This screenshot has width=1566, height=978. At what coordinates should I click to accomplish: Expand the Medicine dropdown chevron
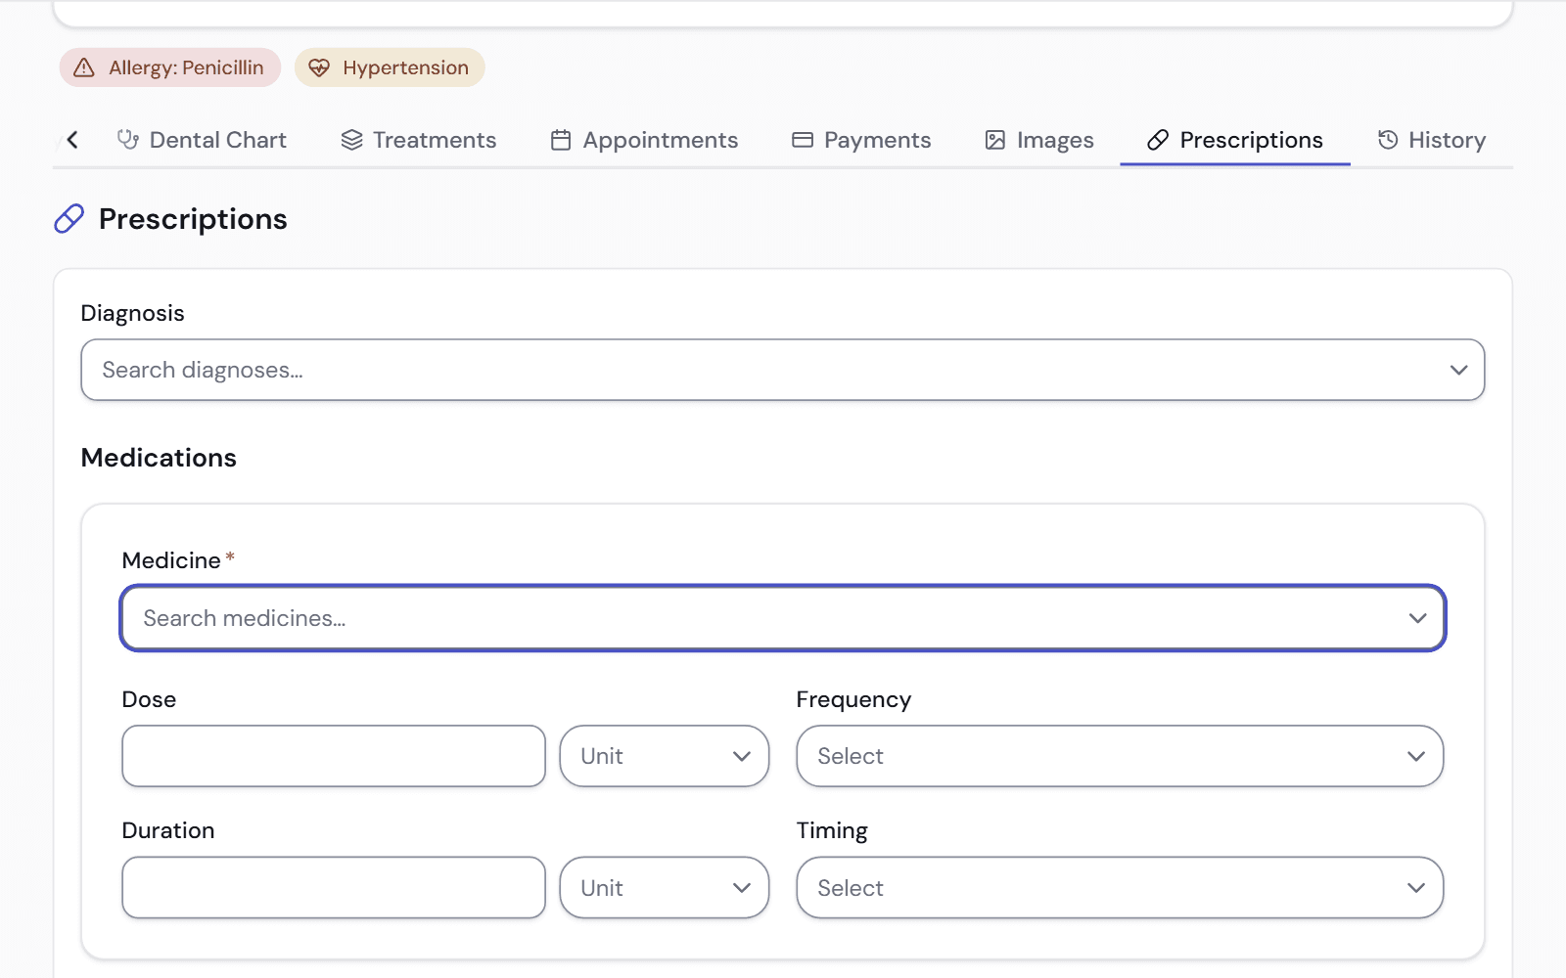click(1417, 618)
